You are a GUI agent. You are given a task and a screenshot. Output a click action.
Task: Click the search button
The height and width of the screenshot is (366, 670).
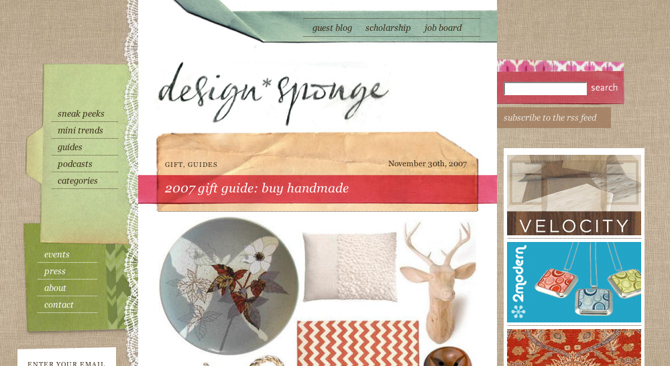(x=604, y=88)
